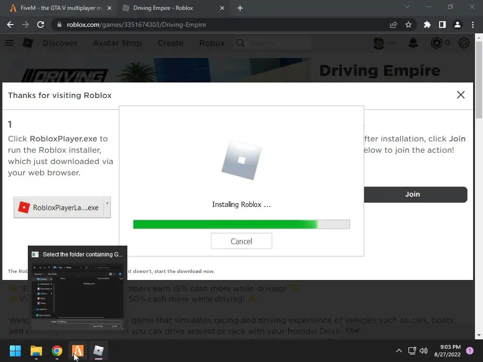
Task: Open the Windows Start menu
Action: (15, 351)
